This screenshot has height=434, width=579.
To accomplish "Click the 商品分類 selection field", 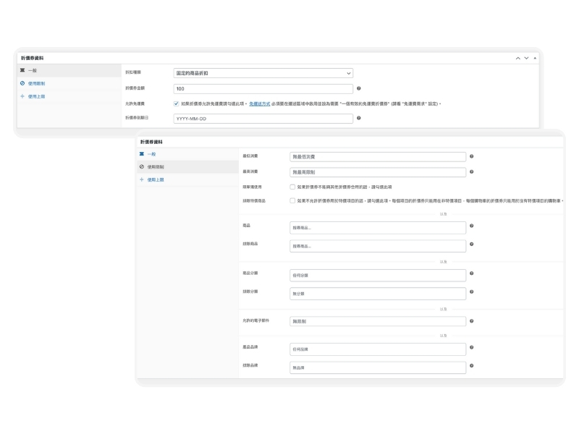I will [x=376, y=275].
